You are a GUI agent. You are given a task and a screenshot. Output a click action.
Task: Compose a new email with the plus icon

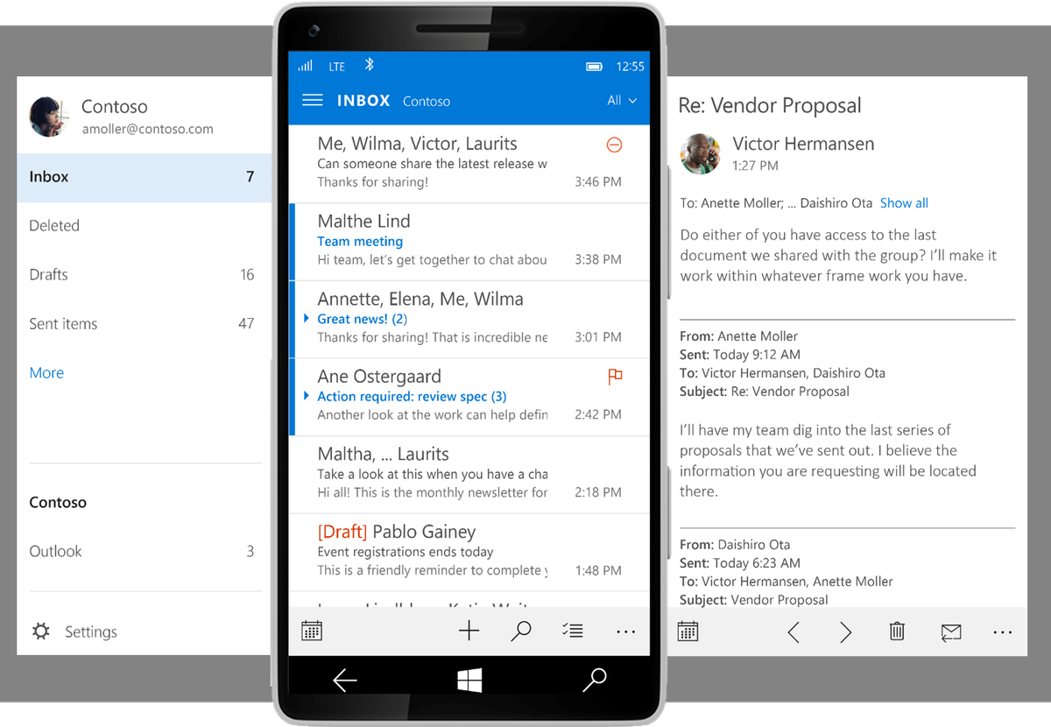469,631
